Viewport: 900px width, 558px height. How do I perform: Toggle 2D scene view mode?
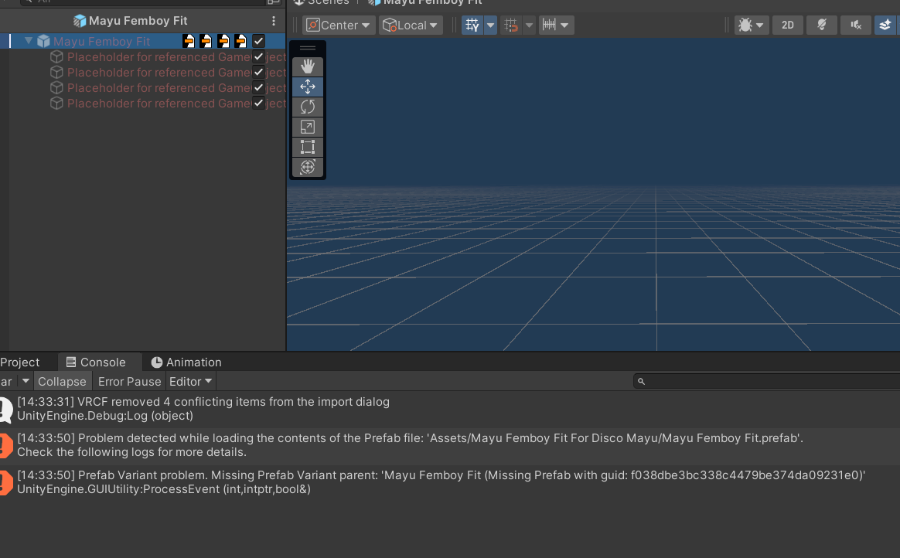pos(787,26)
